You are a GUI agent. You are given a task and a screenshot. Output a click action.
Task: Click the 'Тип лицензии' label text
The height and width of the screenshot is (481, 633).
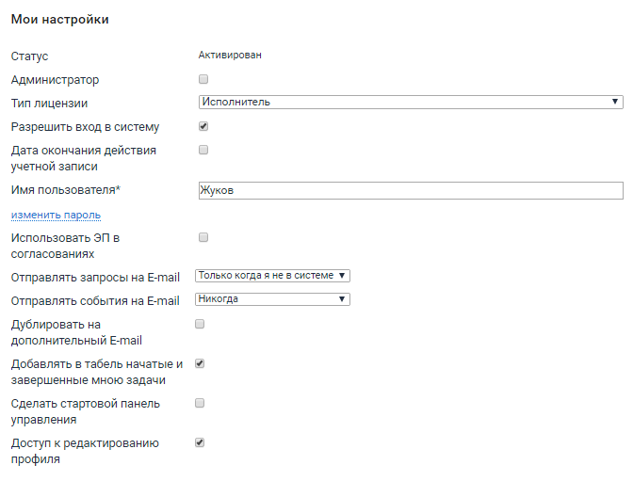point(56,104)
